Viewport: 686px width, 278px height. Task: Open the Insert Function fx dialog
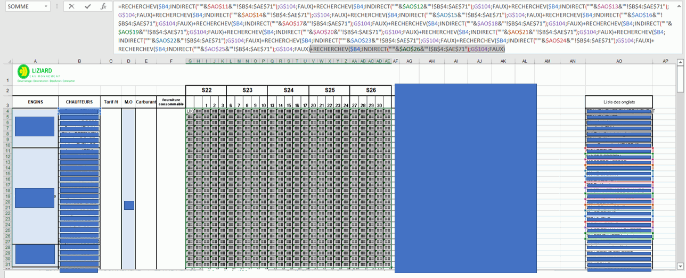click(103, 6)
